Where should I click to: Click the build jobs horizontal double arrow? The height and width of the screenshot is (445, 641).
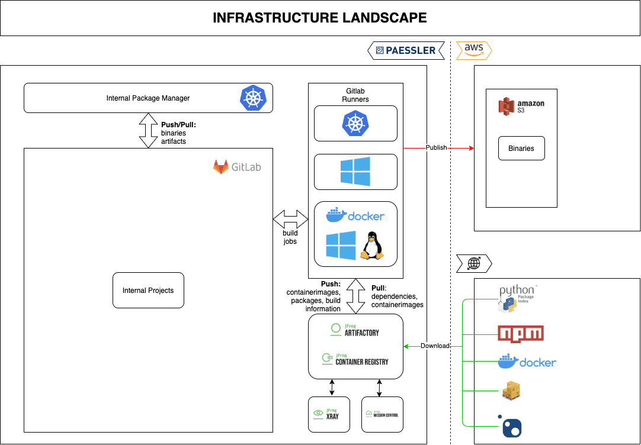click(x=290, y=219)
